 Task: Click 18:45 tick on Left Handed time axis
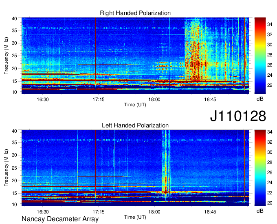pyautogui.click(x=210, y=212)
